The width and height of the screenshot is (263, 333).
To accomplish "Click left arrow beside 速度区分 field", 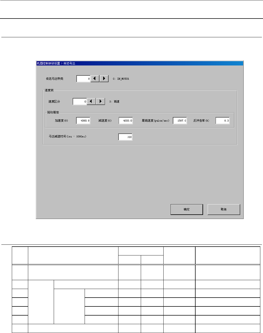I will pyautogui.click(x=91, y=101).
